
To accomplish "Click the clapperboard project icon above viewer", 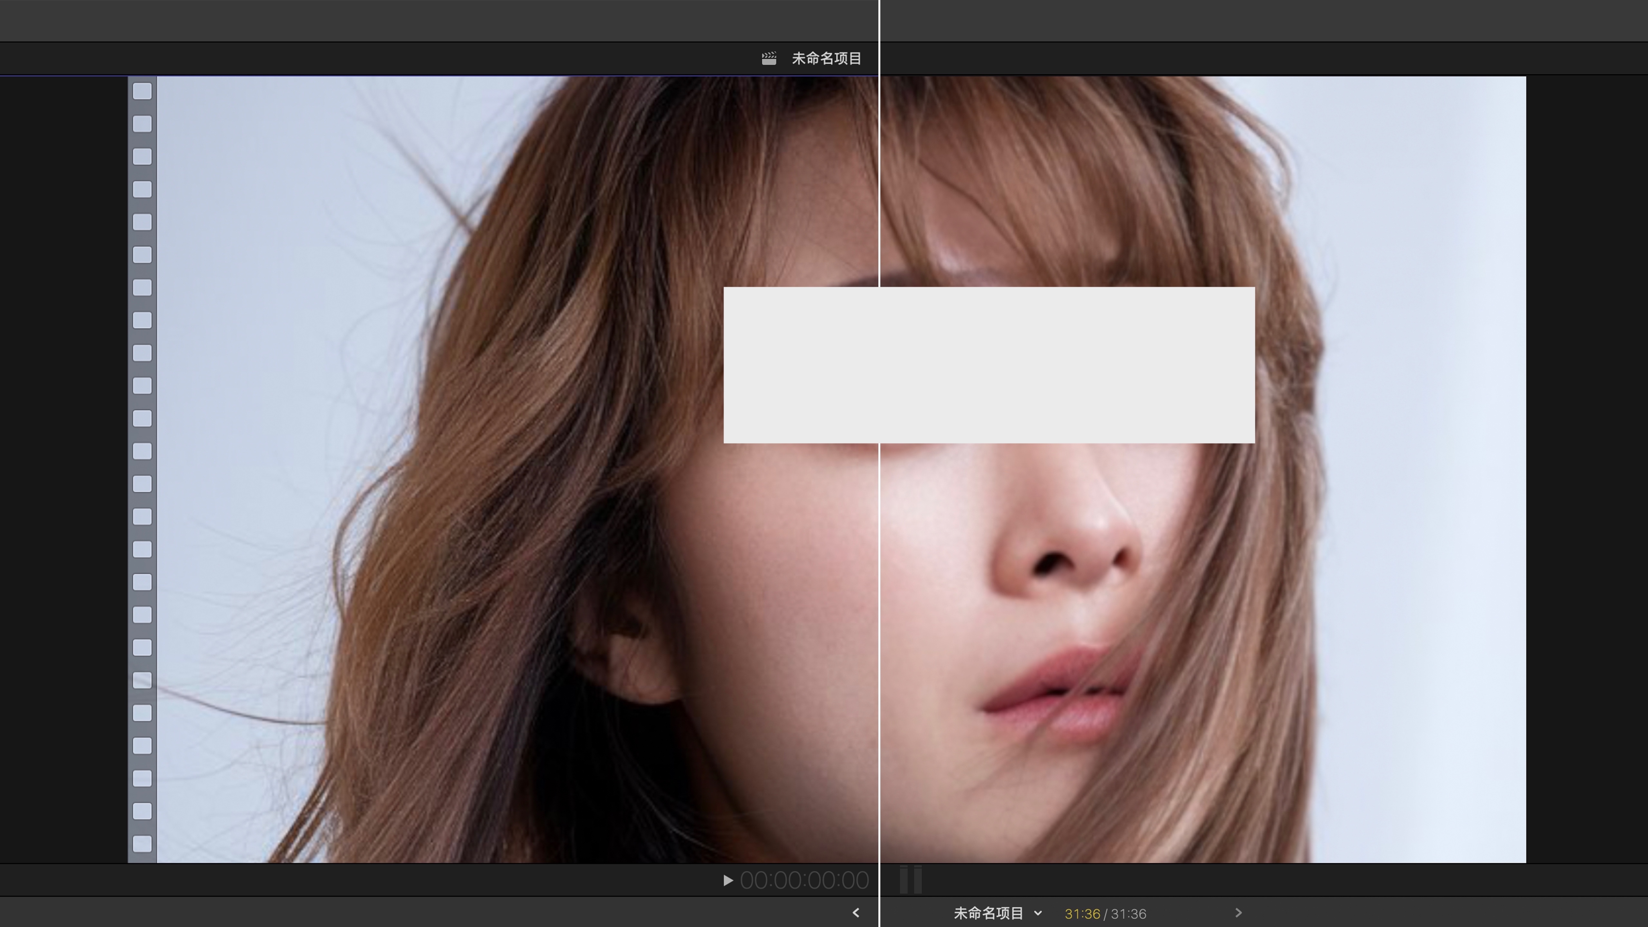I will pyautogui.click(x=769, y=59).
